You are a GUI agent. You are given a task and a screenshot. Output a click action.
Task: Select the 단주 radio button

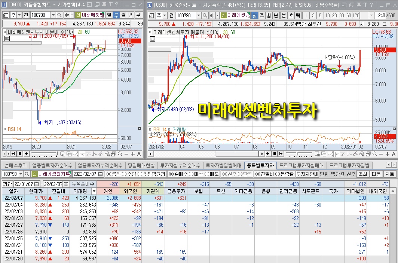240,174
